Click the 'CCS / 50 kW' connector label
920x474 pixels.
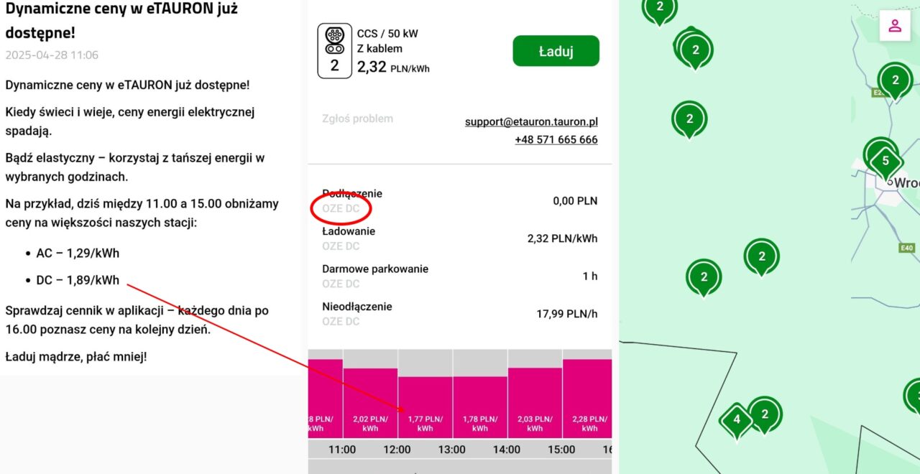(x=387, y=33)
